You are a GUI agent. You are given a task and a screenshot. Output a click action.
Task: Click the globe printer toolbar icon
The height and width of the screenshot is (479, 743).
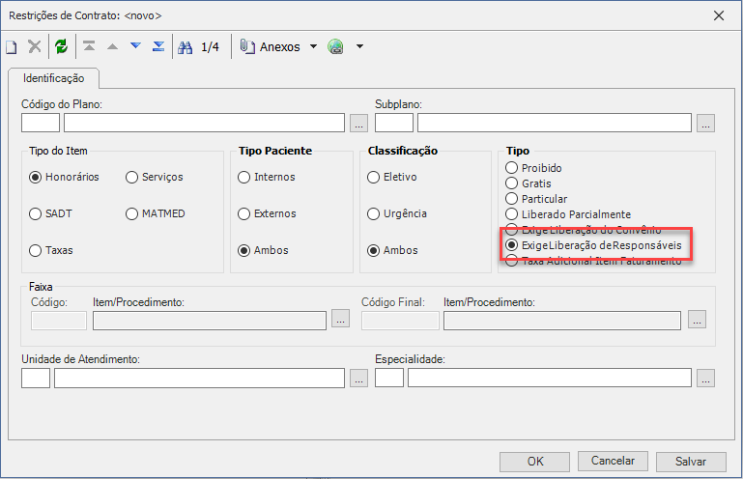(335, 46)
